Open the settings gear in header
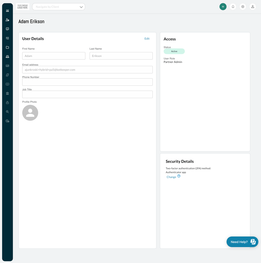 click(x=243, y=7)
